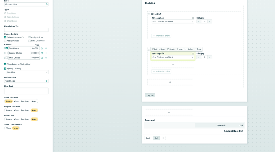Open the Specify Quantity SốLượng dropdown

27,72
